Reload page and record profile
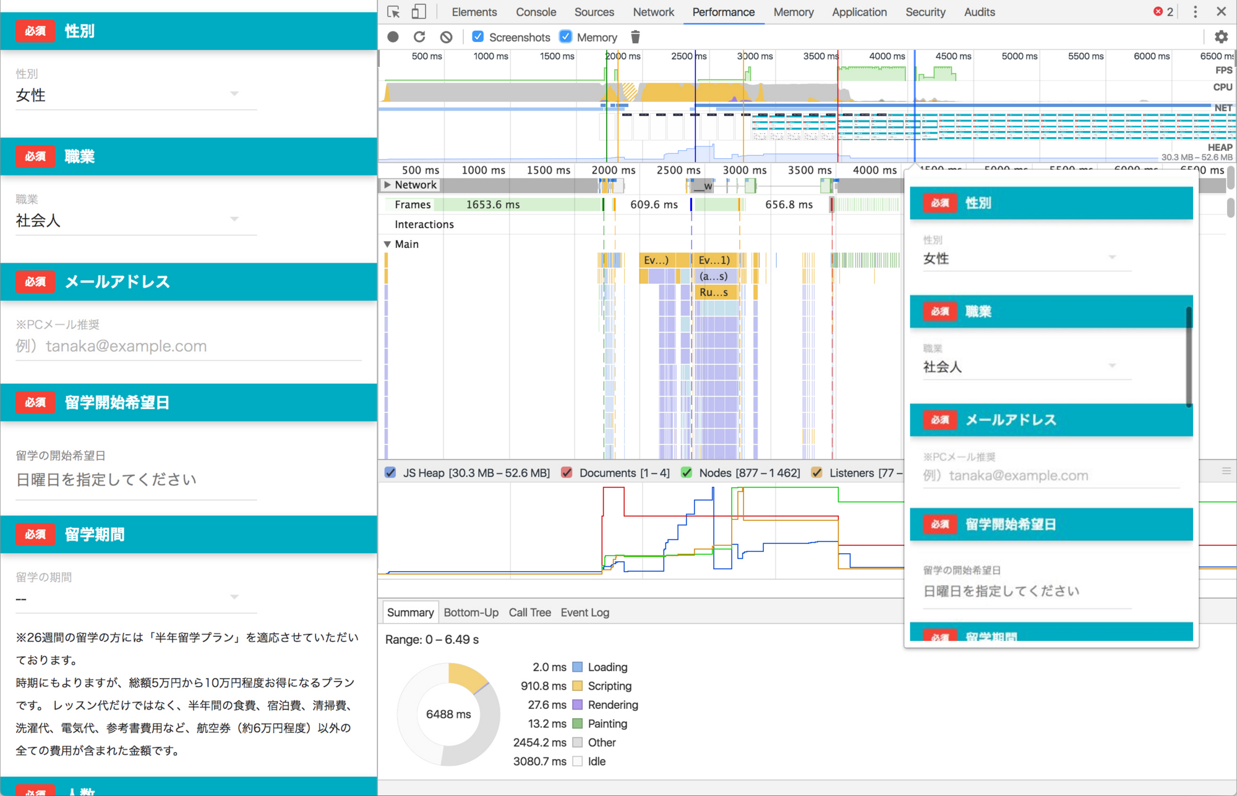Screen dimensions: 1237x796 point(419,37)
